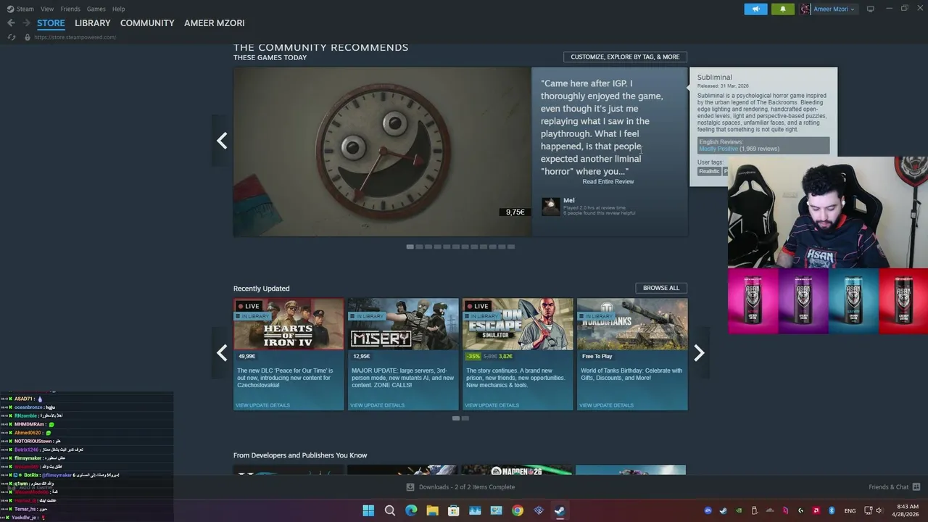This screenshot has height=522, width=928.
Task: Select the last recommendation carousel dot
Action: (x=510, y=246)
